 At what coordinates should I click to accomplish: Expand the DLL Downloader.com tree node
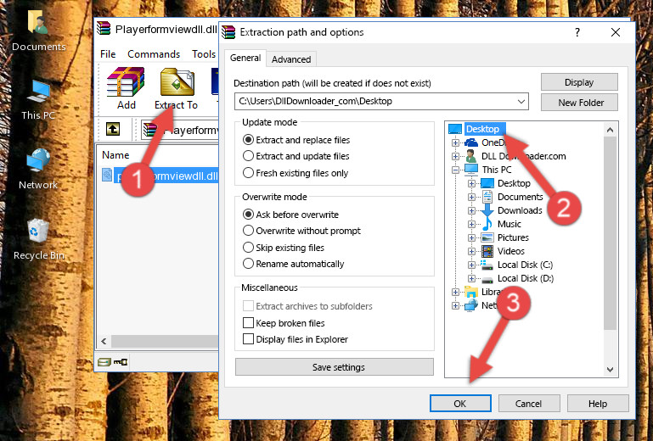click(x=455, y=156)
